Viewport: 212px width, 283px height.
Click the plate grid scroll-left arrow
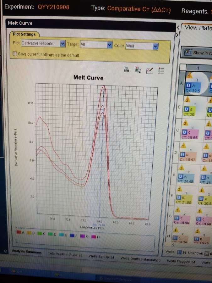point(173,245)
